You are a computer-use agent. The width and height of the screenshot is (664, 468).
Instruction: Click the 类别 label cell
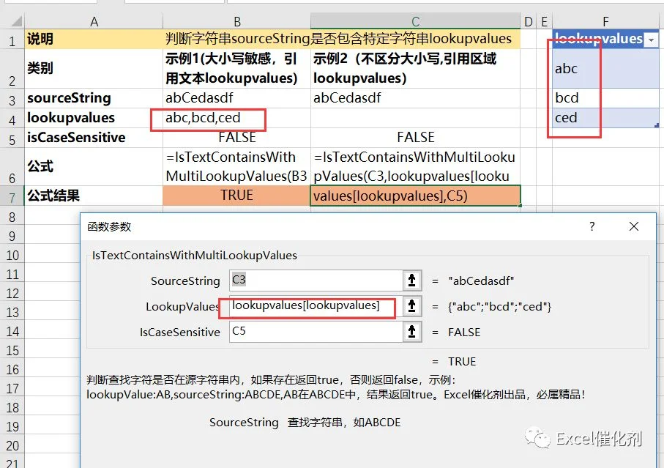click(94, 69)
